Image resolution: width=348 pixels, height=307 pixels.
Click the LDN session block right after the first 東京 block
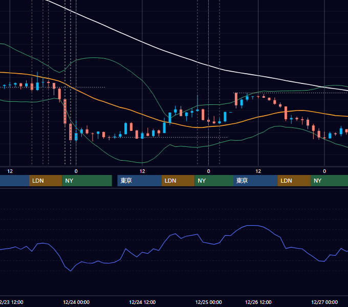(178, 181)
